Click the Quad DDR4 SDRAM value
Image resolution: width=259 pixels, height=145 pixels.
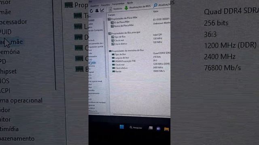pyautogui.click(x=161, y=53)
